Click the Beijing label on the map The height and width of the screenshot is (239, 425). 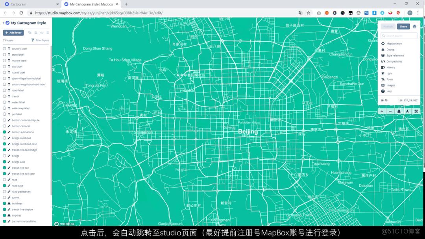[x=248, y=132]
